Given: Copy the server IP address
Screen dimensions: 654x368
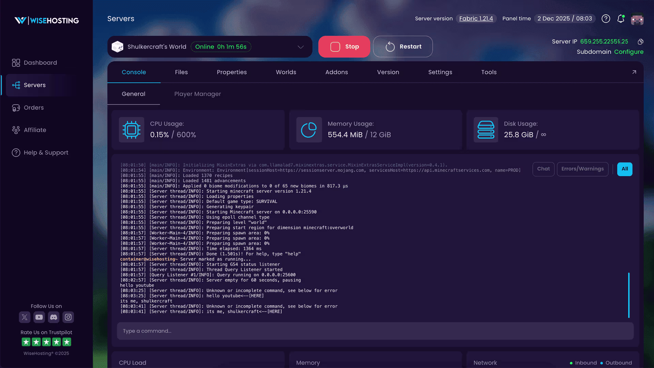Looking at the screenshot, I should [641, 42].
